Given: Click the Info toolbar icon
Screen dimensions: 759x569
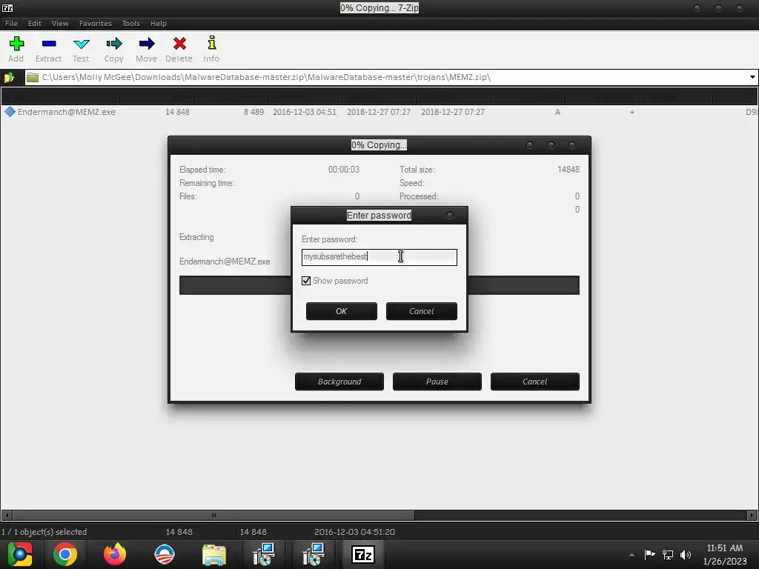Looking at the screenshot, I should click(x=211, y=43).
